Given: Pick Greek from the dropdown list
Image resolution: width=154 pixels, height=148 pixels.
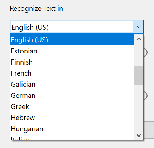Looking at the screenshot, I should point(72,106).
